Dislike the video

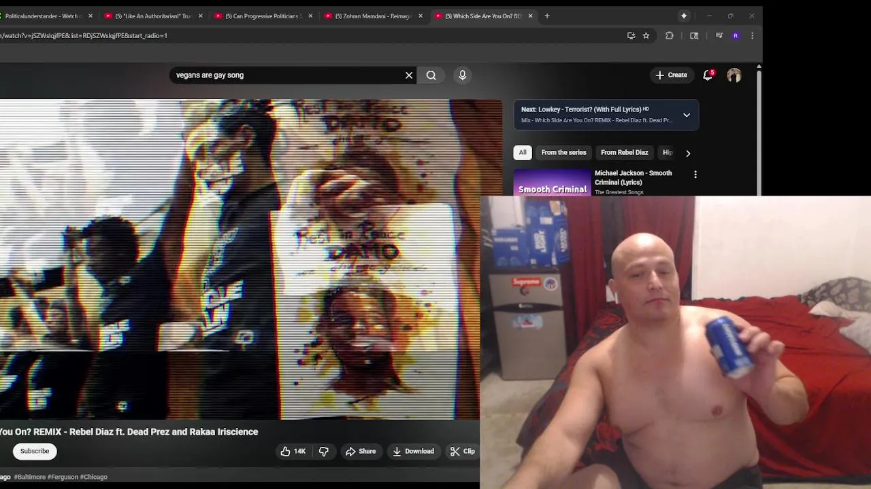point(324,451)
